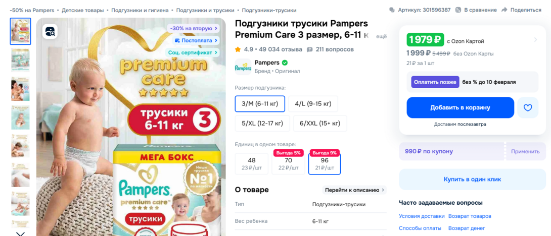
Task: Copy article number via Артикул icon
Action: [x=392, y=10]
